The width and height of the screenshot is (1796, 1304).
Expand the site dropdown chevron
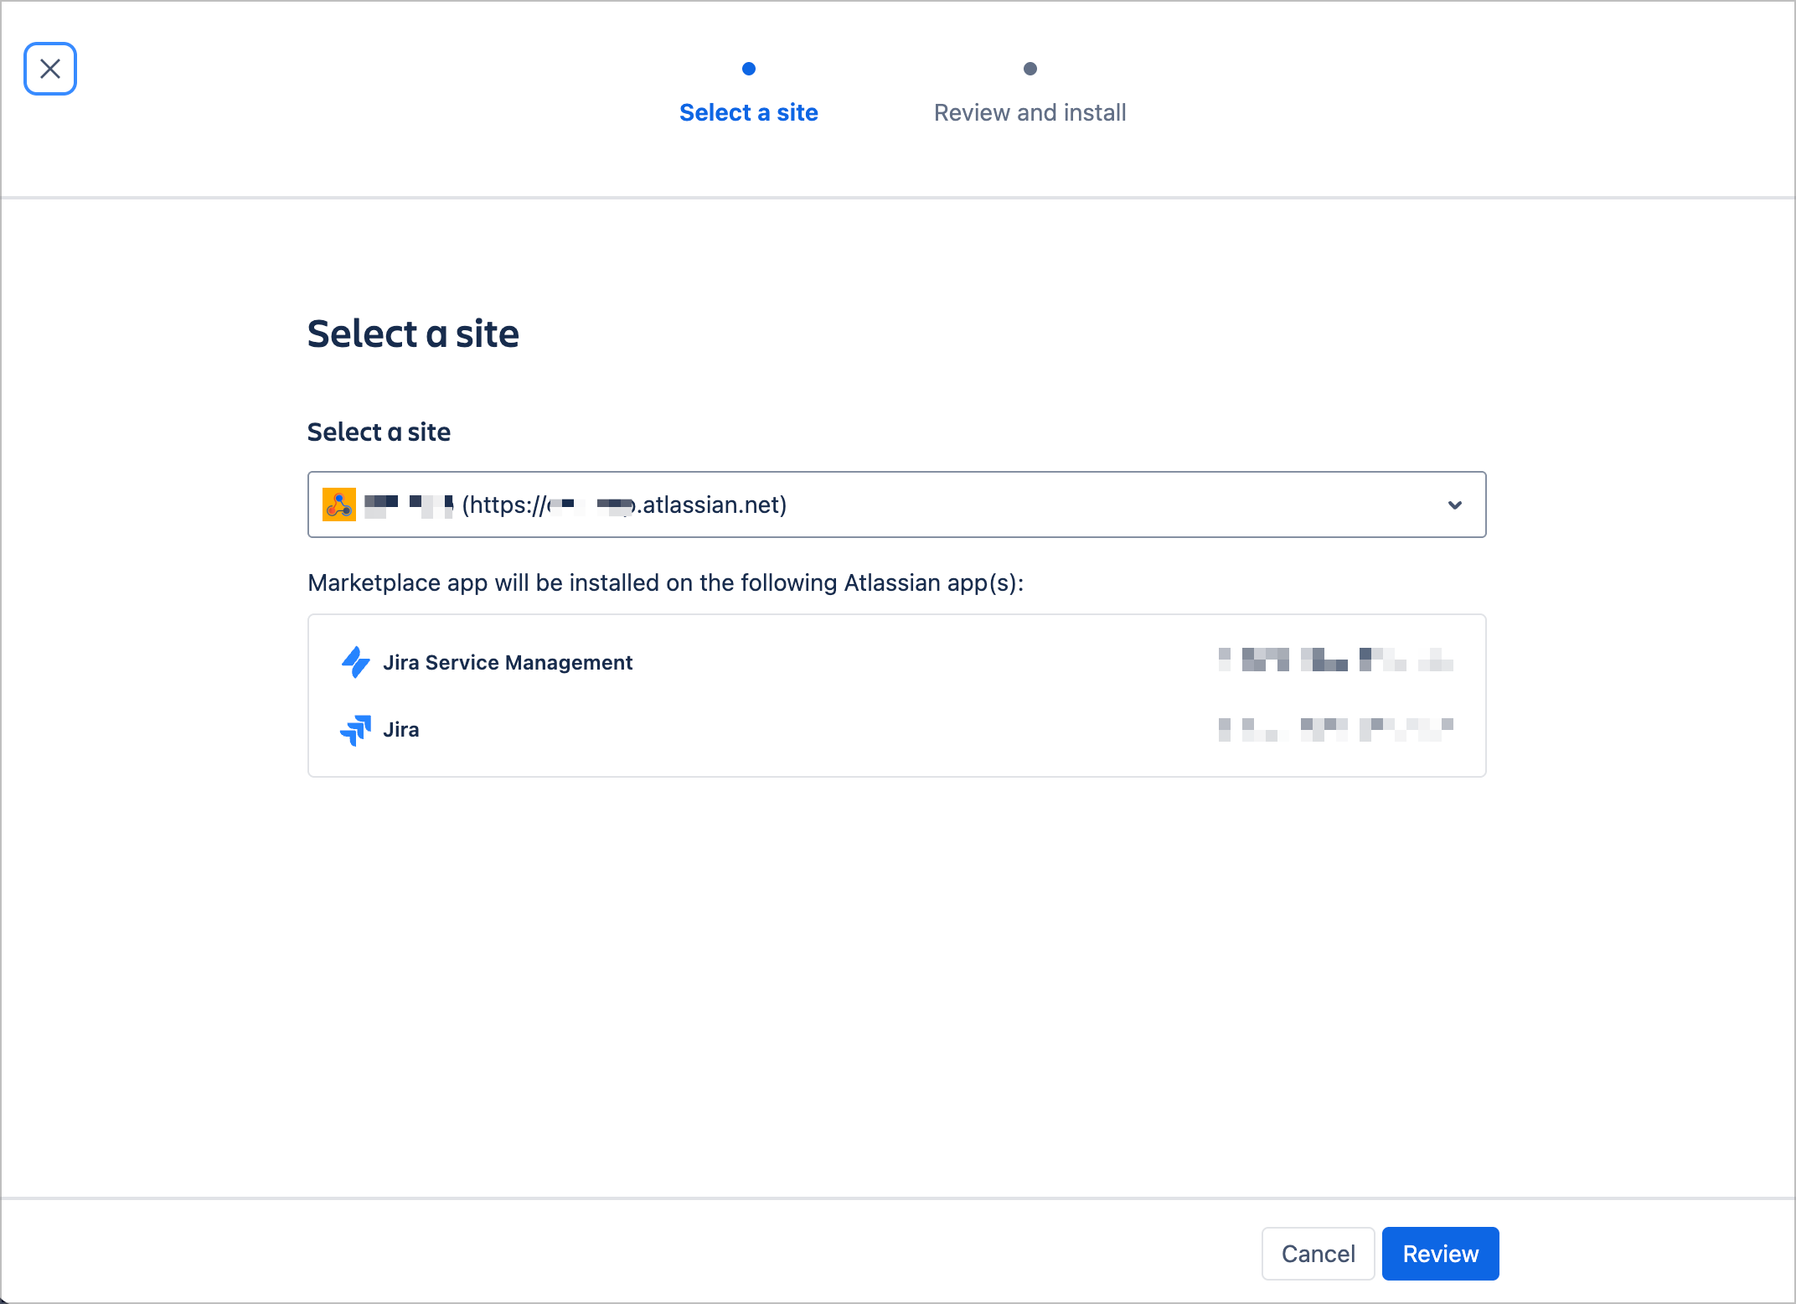(1455, 505)
